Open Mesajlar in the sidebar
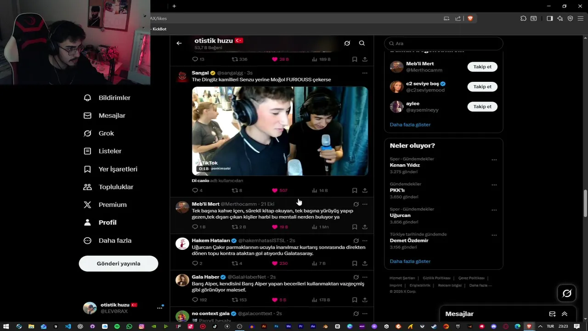588x331 pixels. pyautogui.click(x=104, y=115)
